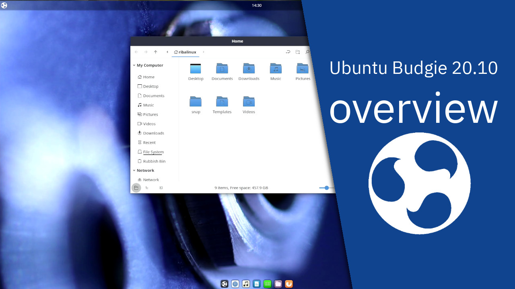Viewport: 515px width, 289px height.
Task: Open the Budgie menu in top panel
Action: tap(4, 5)
